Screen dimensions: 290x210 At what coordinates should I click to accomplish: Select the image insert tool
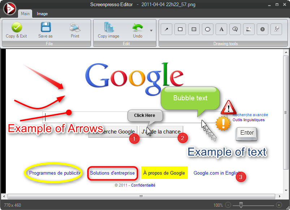(249, 29)
